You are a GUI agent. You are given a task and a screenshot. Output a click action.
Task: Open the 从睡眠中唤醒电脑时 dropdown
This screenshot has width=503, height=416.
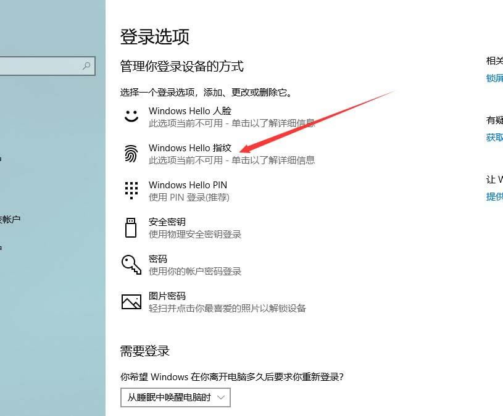[x=175, y=397]
